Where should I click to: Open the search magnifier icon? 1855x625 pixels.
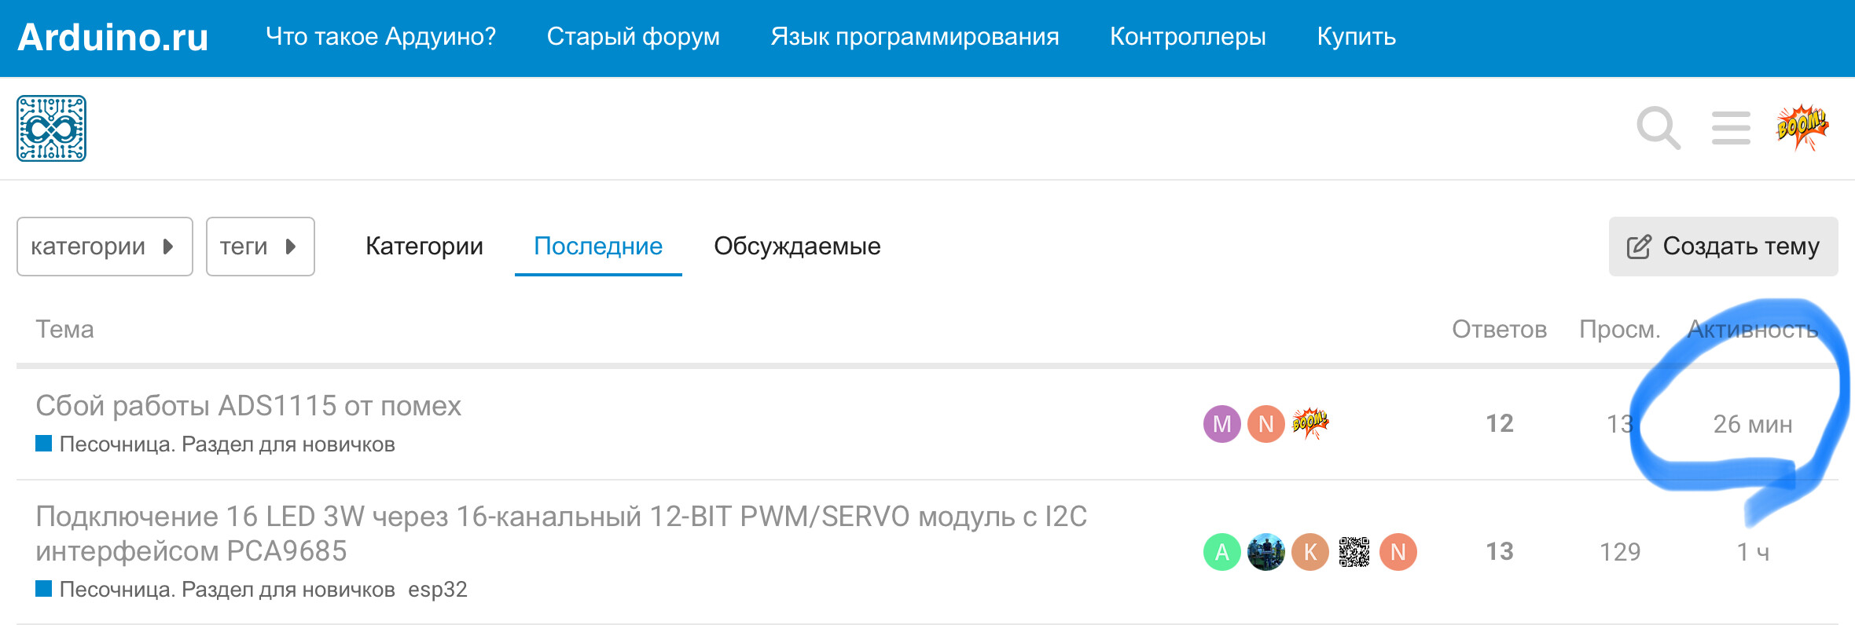(1658, 128)
